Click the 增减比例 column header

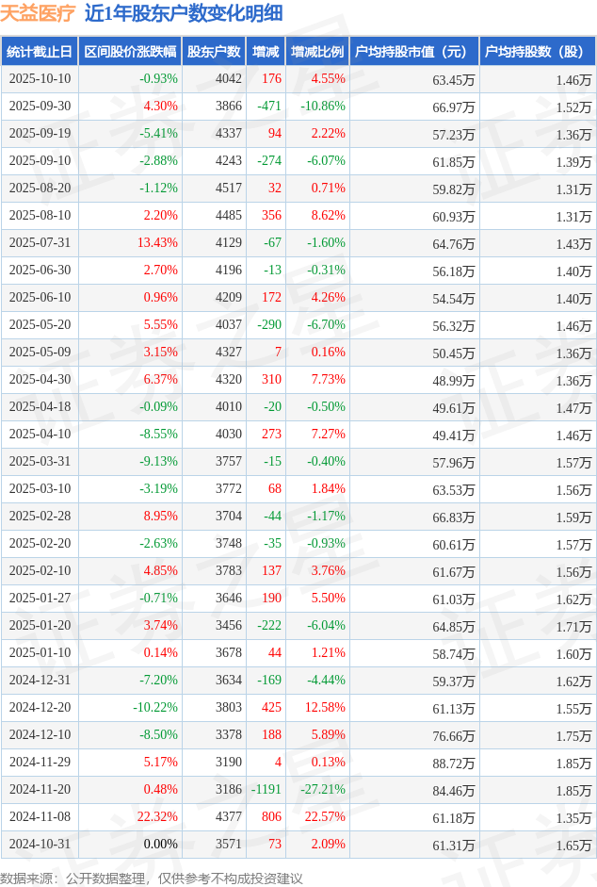tap(317, 52)
